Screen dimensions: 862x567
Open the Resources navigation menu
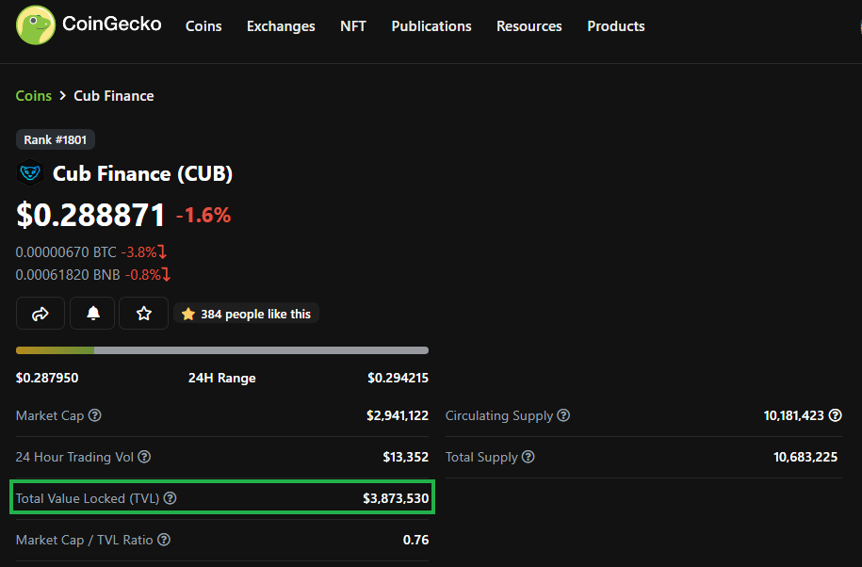[x=529, y=25]
